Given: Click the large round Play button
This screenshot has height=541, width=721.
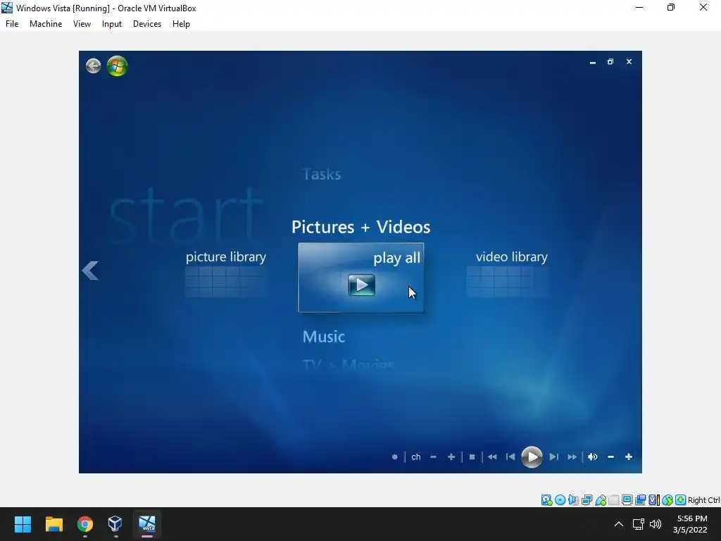Looking at the screenshot, I should click(532, 456).
